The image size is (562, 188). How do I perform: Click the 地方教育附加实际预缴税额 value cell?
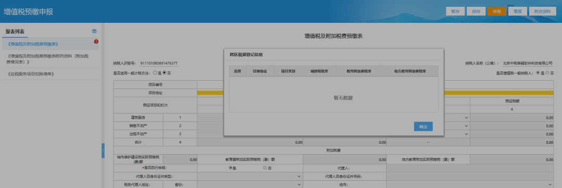pyautogui.click(x=512, y=159)
